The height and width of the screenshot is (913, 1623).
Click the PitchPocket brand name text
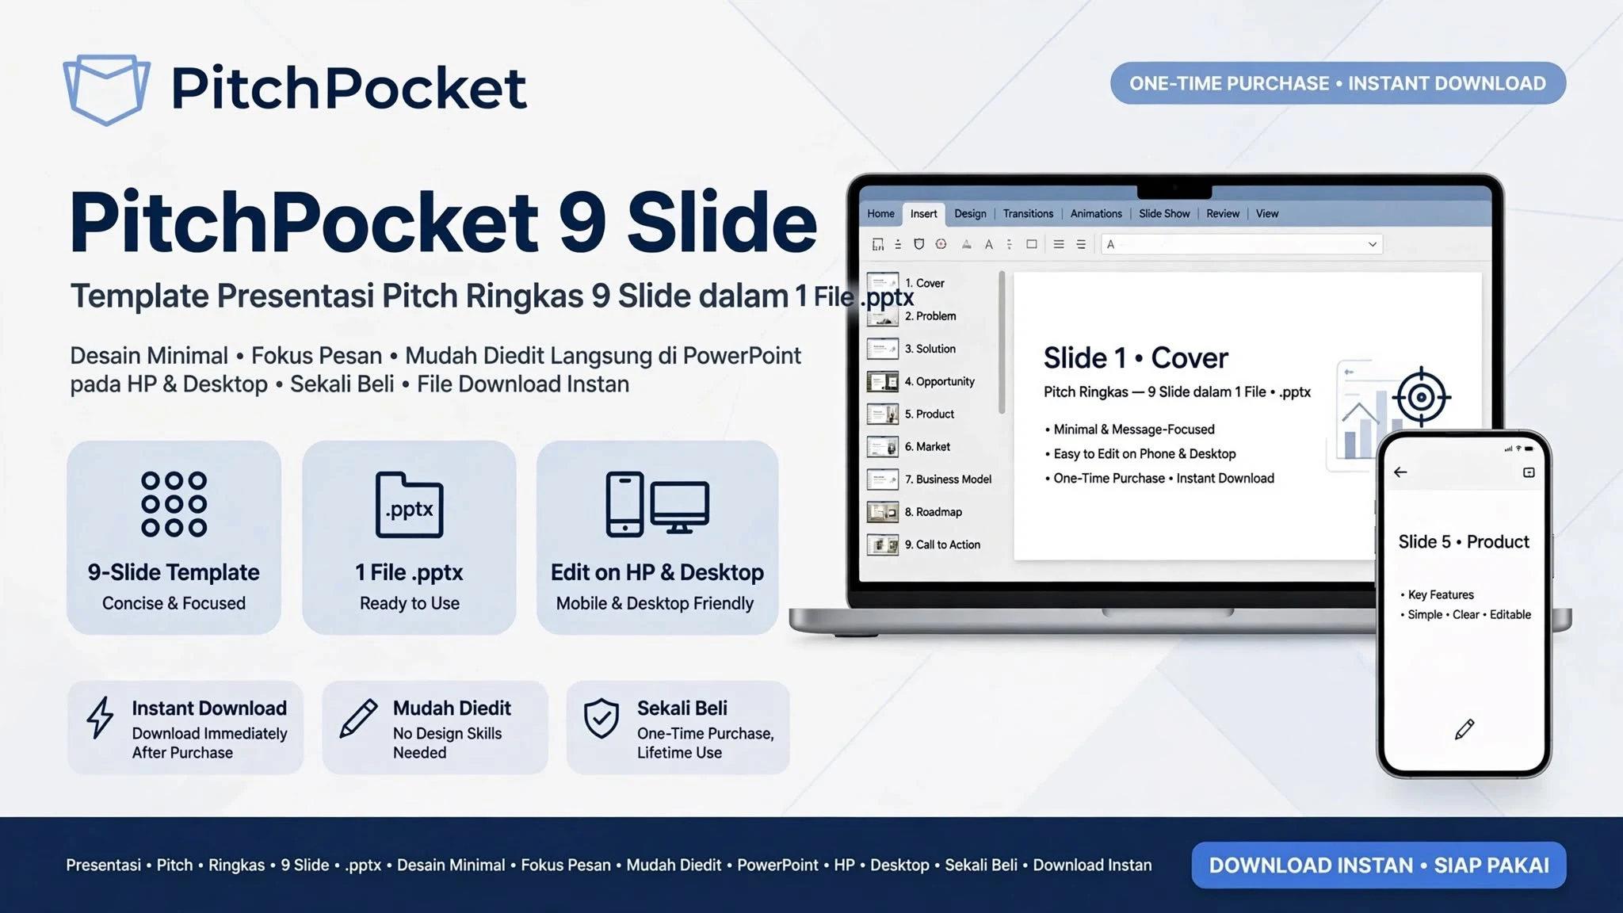tap(349, 88)
